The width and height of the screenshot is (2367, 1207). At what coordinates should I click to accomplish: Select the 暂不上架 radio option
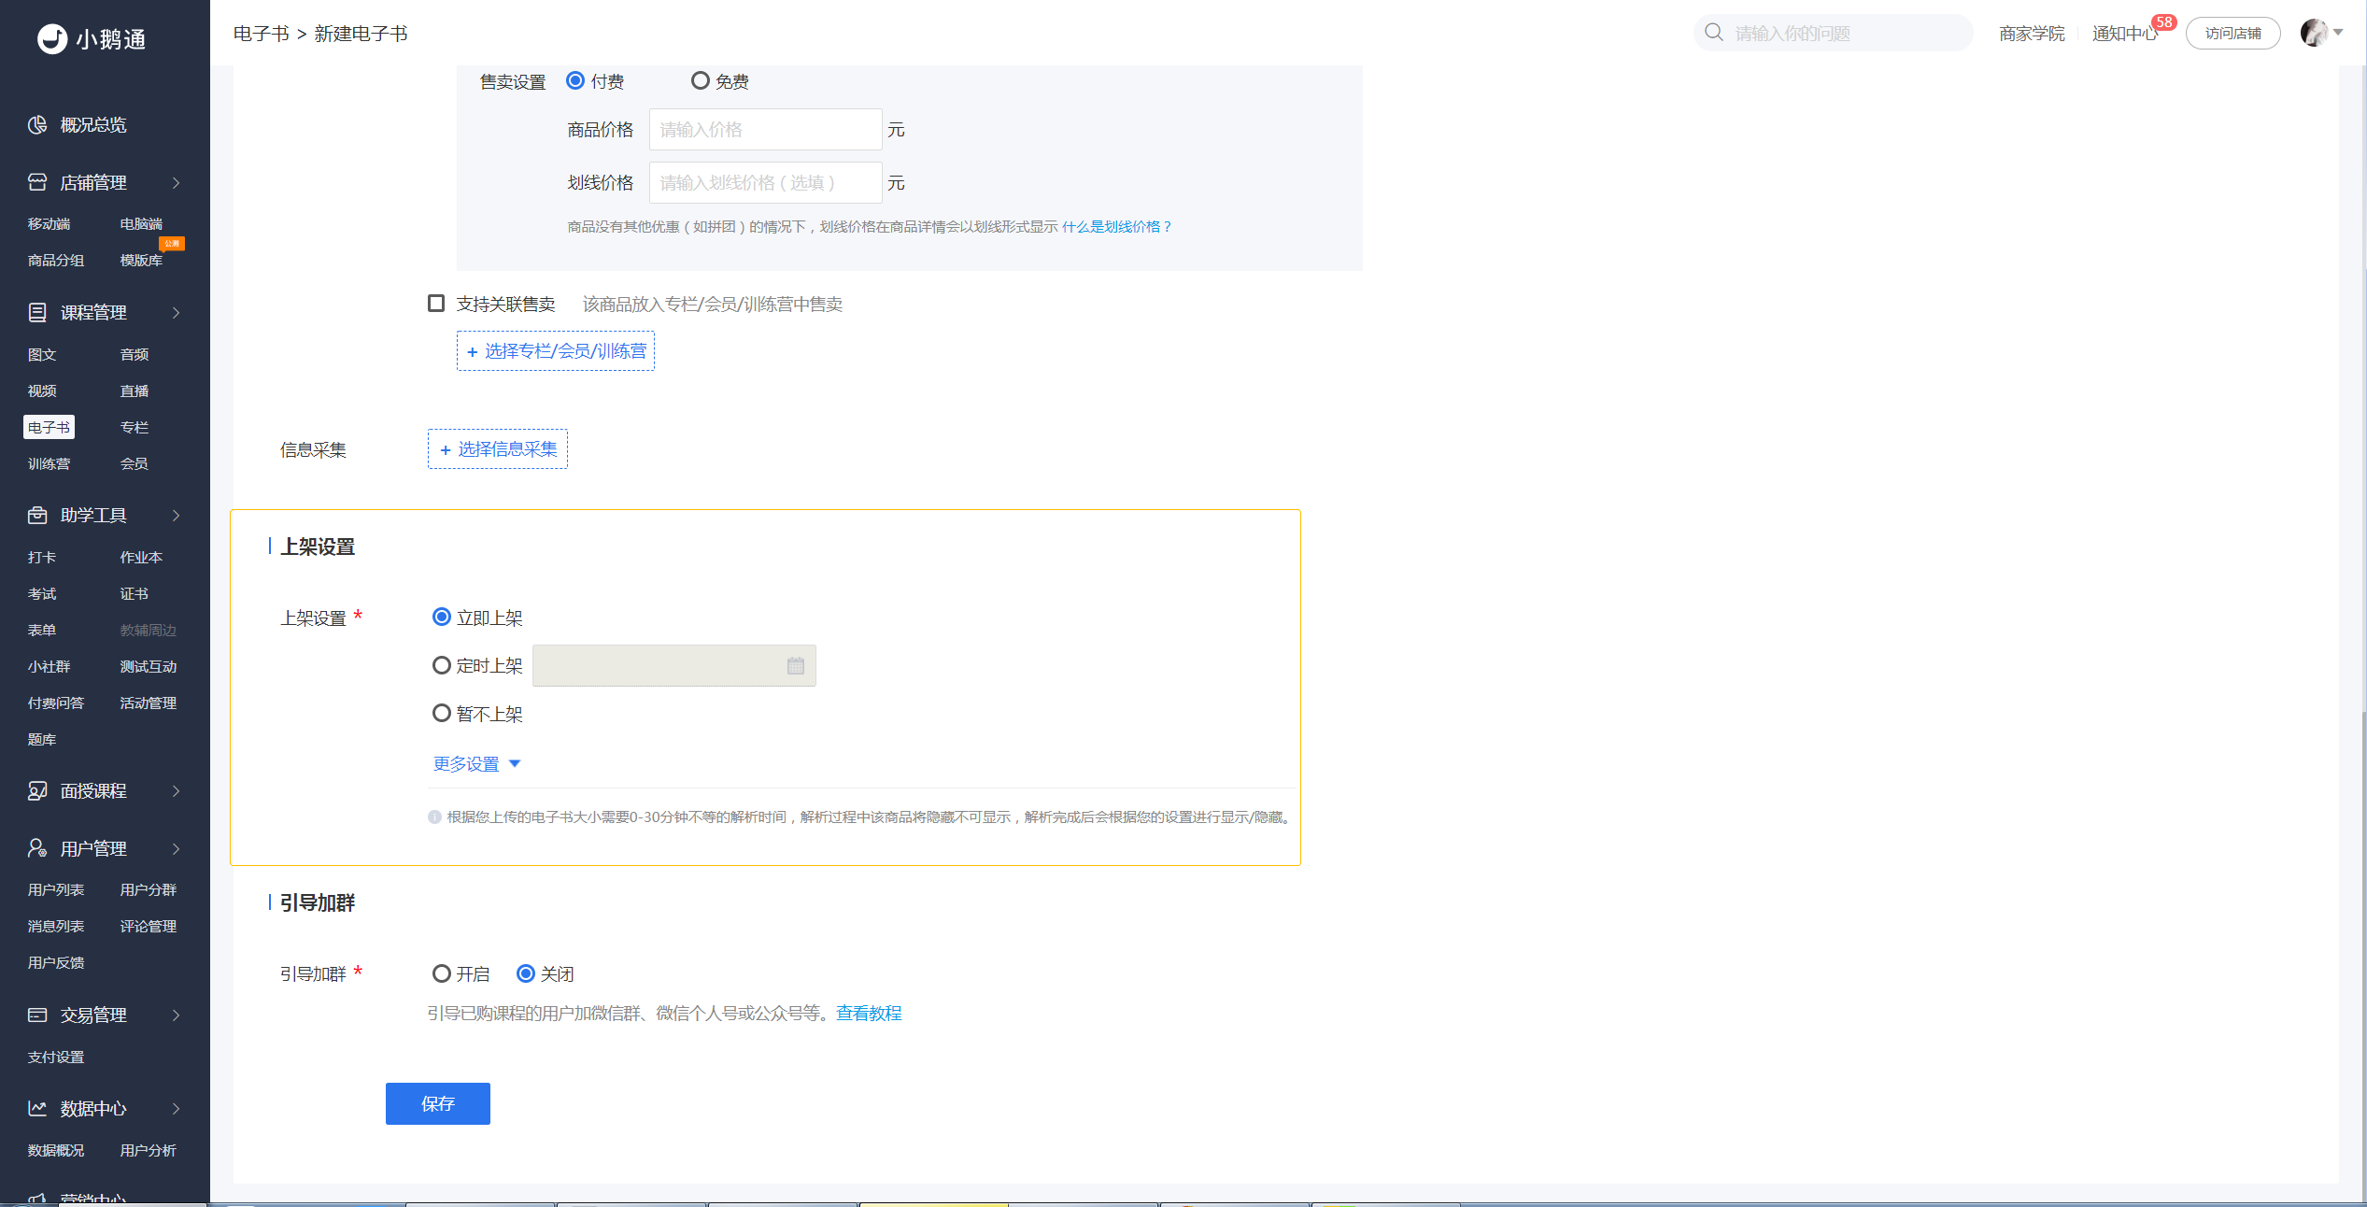point(441,714)
